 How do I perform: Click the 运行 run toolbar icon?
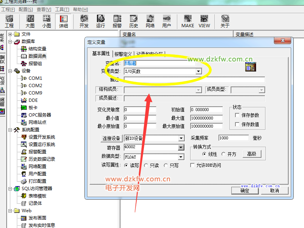tap(100, 21)
